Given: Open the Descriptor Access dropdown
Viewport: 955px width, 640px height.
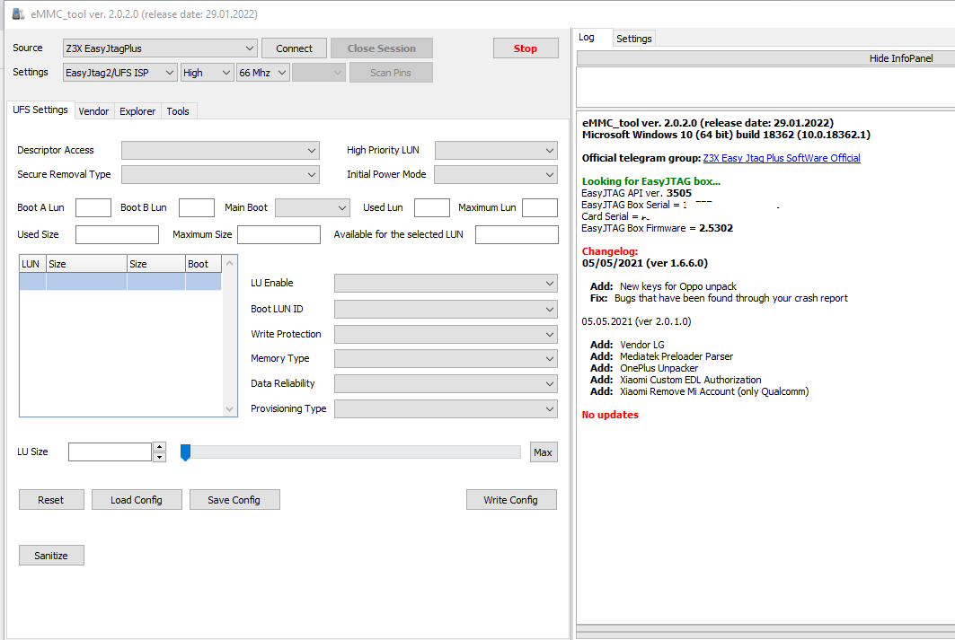Looking at the screenshot, I should pos(220,150).
